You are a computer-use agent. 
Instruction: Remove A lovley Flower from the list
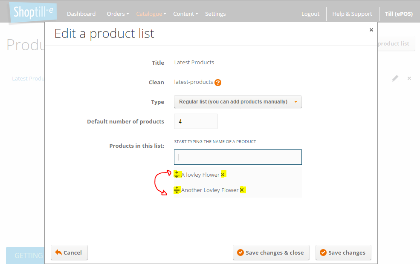tap(223, 175)
